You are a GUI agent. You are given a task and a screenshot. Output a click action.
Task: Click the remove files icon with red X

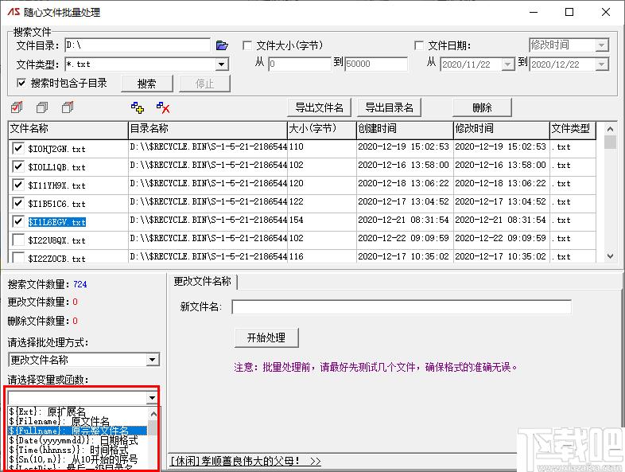coord(163,107)
